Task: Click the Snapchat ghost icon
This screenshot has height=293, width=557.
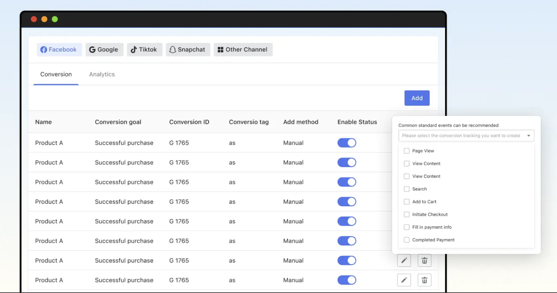Action: (172, 50)
